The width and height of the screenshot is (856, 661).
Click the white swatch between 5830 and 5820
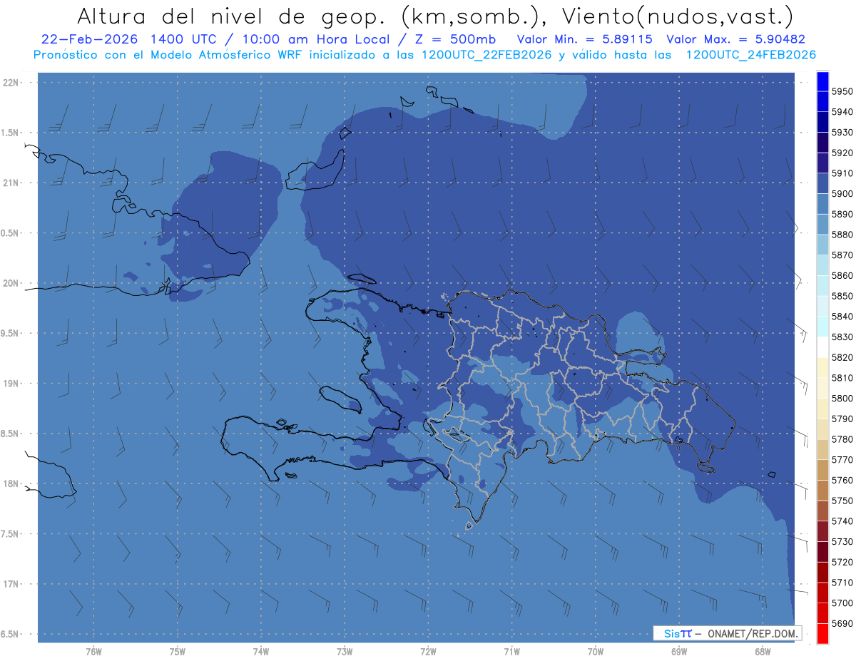click(822, 347)
